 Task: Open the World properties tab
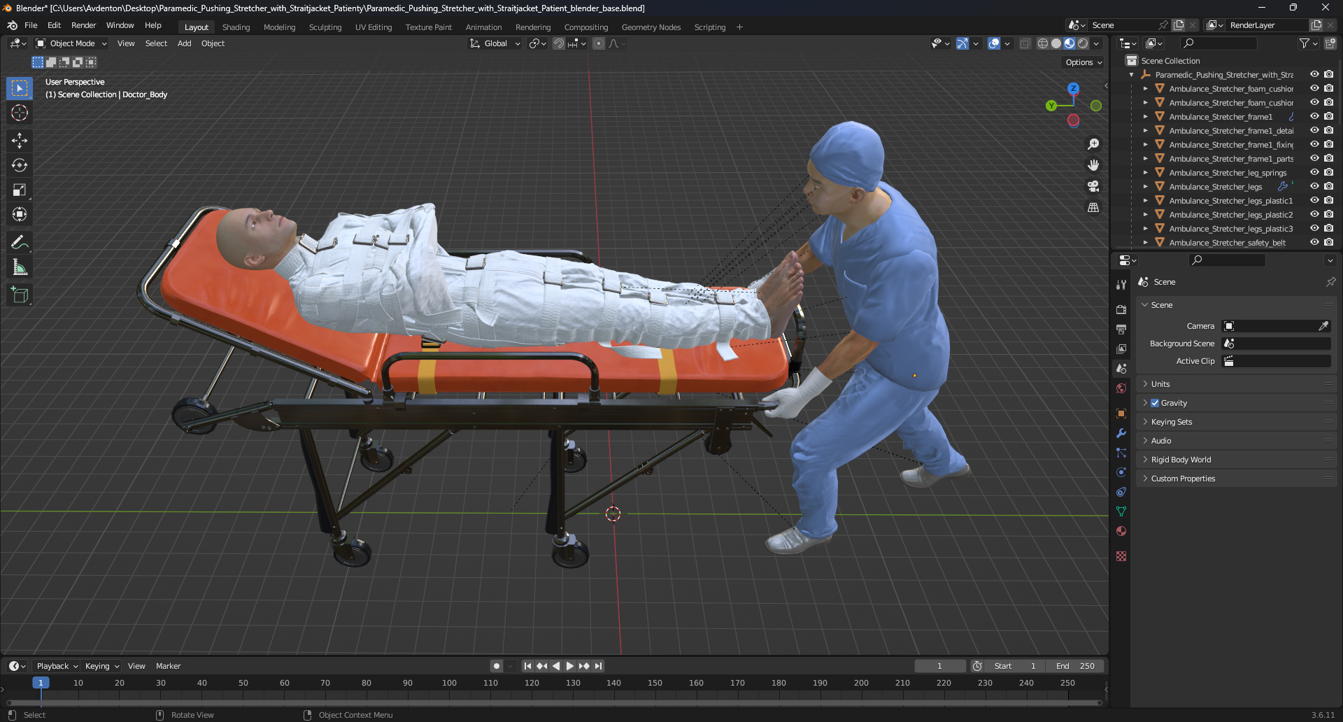coord(1121,388)
